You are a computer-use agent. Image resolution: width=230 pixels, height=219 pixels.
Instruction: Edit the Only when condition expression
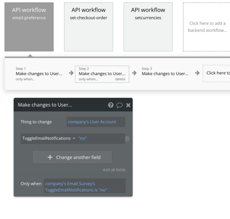pos(85,186)
